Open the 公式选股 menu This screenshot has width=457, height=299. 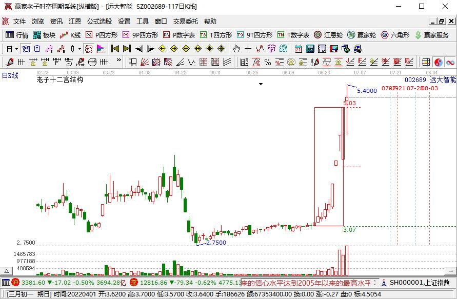click(100, 21)
